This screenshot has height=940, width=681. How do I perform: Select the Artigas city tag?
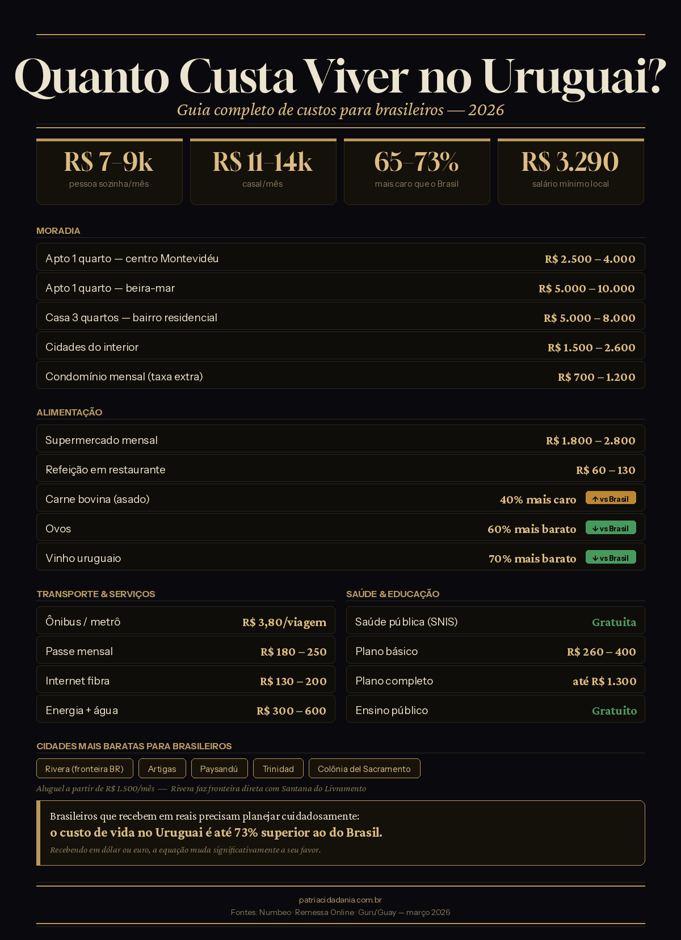[x=162, y=769]
